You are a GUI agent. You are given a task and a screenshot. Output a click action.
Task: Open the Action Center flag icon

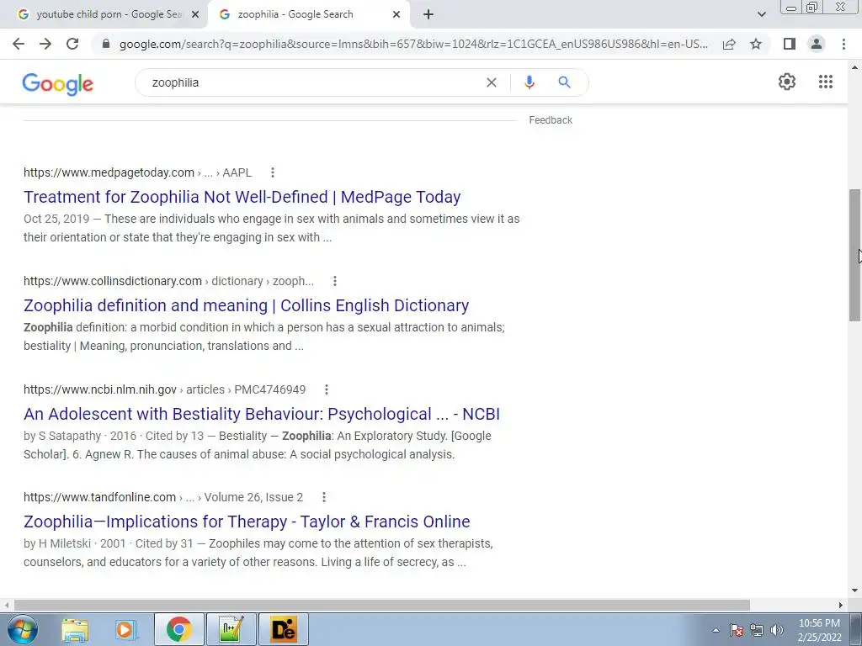[x=736, y=630]
